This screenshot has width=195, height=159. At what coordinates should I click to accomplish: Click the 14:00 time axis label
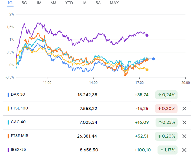click(93, 83)
